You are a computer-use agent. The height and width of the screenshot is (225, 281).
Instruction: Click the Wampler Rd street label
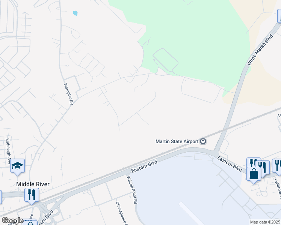[x=69, y=94]
